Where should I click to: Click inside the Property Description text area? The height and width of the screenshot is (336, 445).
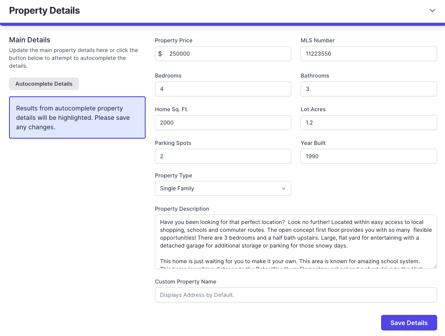[295, 241]
